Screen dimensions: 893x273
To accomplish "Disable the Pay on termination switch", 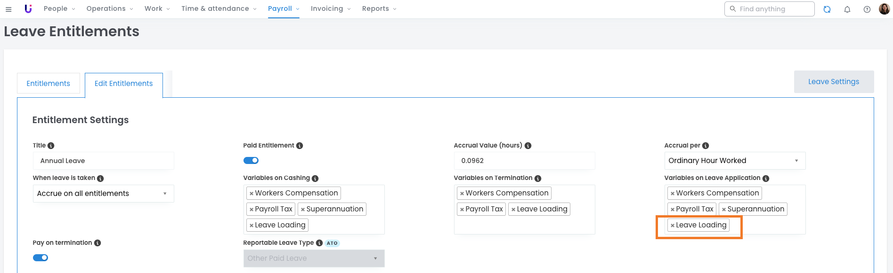I will point(41,257).
